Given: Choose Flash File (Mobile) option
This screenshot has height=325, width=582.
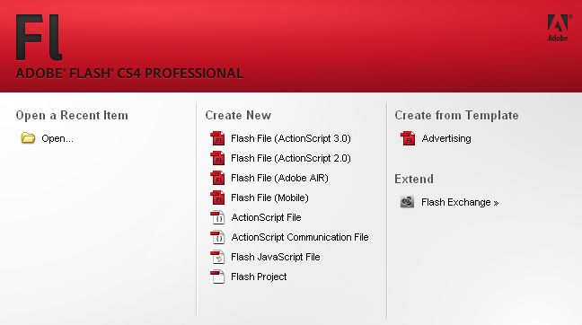Looking at the screenshot, I should point(269,198).
